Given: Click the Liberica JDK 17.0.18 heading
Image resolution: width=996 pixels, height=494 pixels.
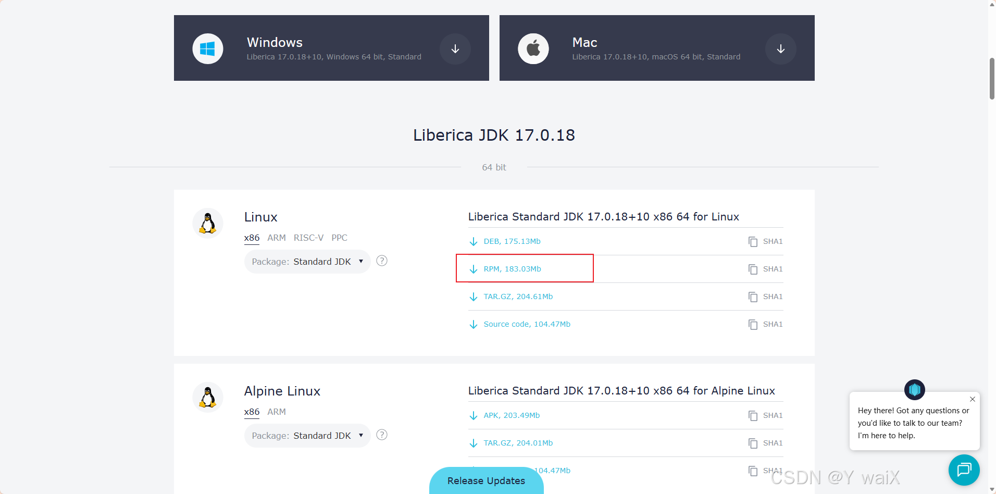Looking at the screenshot, I should click(x=494, y=135).
